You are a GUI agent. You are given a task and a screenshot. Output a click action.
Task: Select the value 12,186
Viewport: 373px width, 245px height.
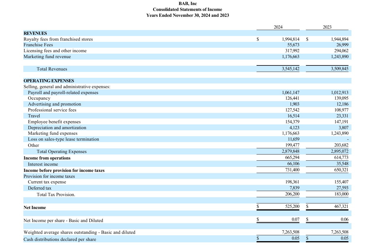click(x=342, y=104)
